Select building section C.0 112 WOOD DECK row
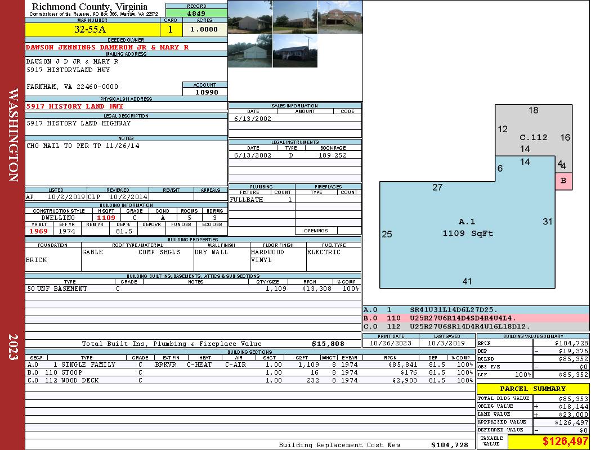Screen dimensions: 591x450 coord(250,380)
